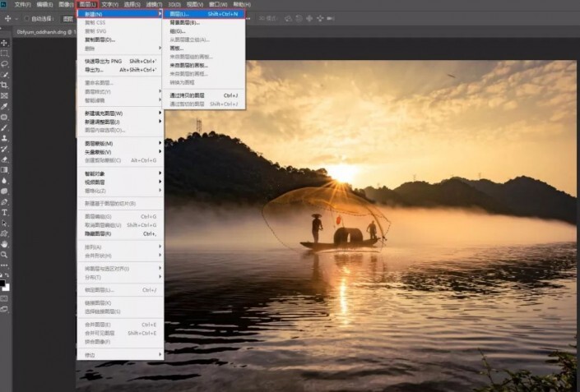Click 快速导出为 PNG menu entry

pyautogui.click(x=103, y=61)
